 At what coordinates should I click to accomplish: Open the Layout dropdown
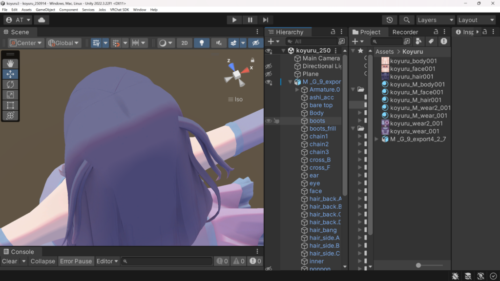(x=476, y=20)
